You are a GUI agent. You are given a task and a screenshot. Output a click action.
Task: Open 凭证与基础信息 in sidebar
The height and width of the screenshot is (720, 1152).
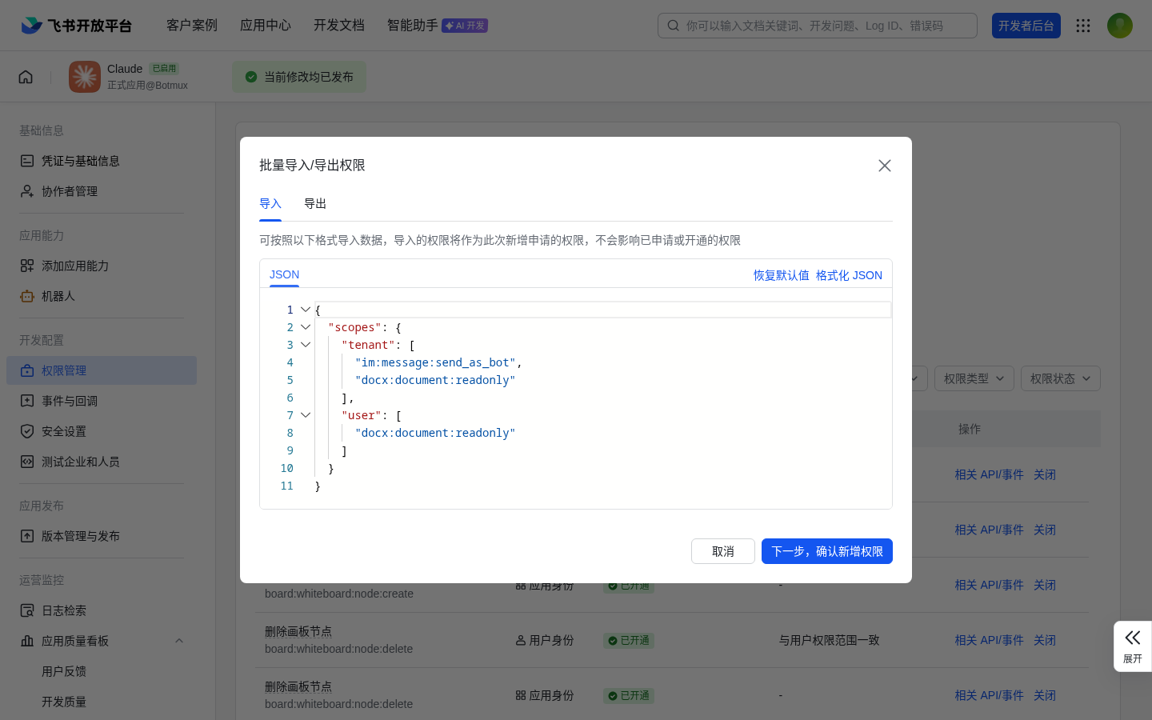point(102,161)
